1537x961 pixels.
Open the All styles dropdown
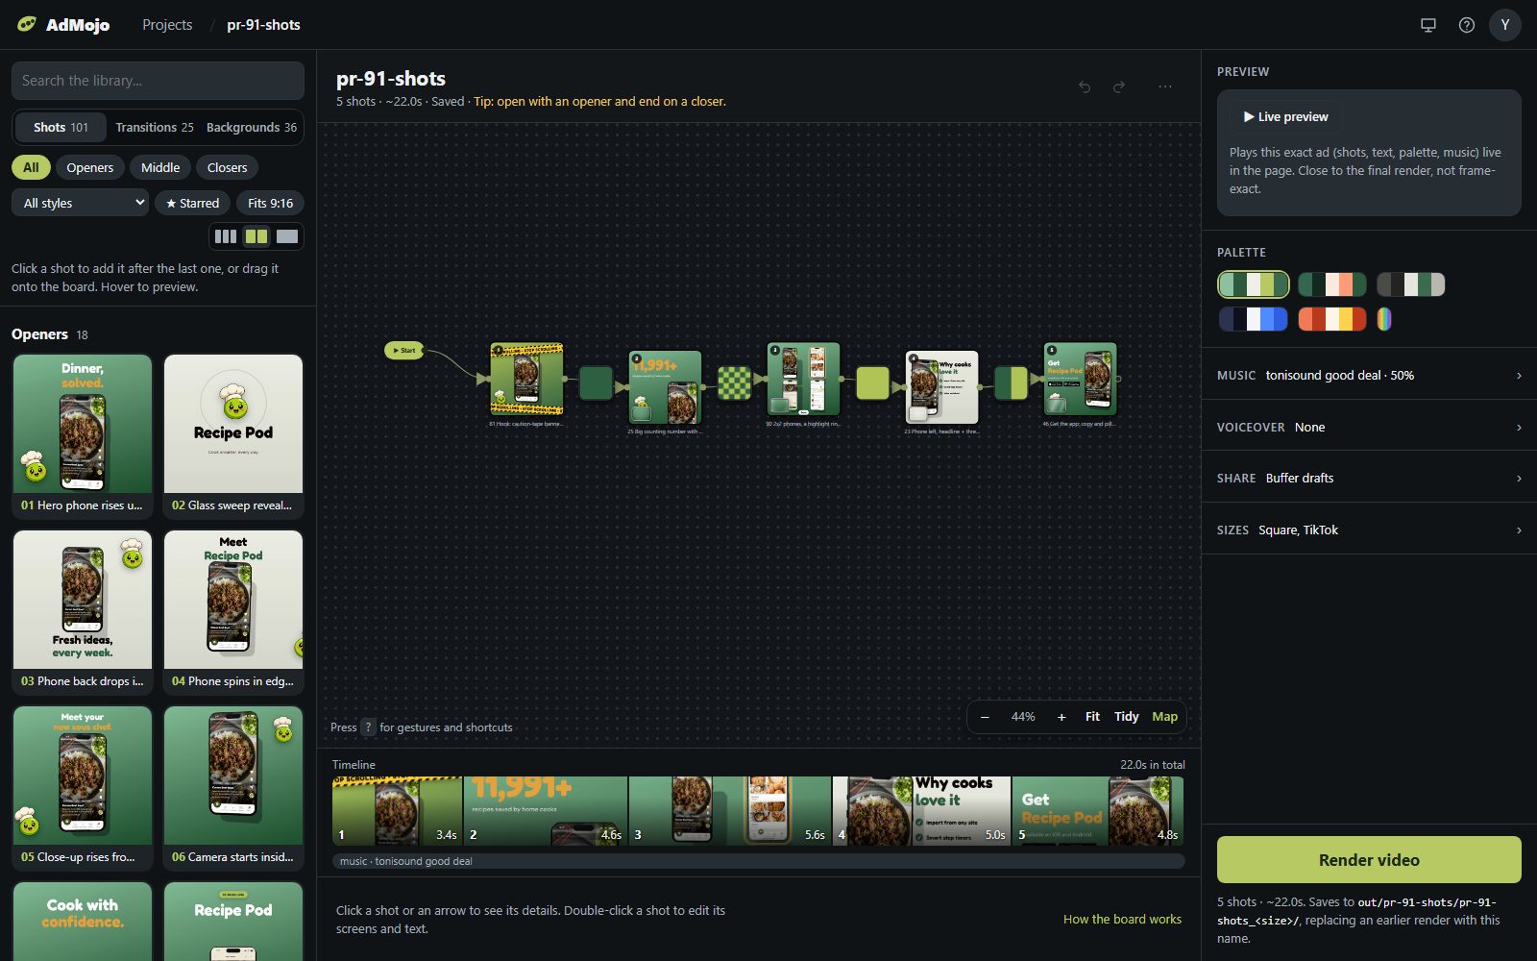click(x=81, y=203)
